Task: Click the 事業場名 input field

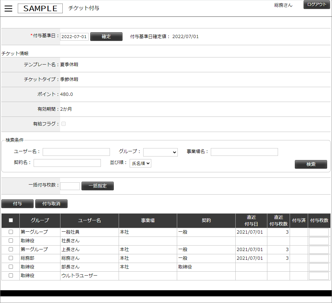Action: 244,152
